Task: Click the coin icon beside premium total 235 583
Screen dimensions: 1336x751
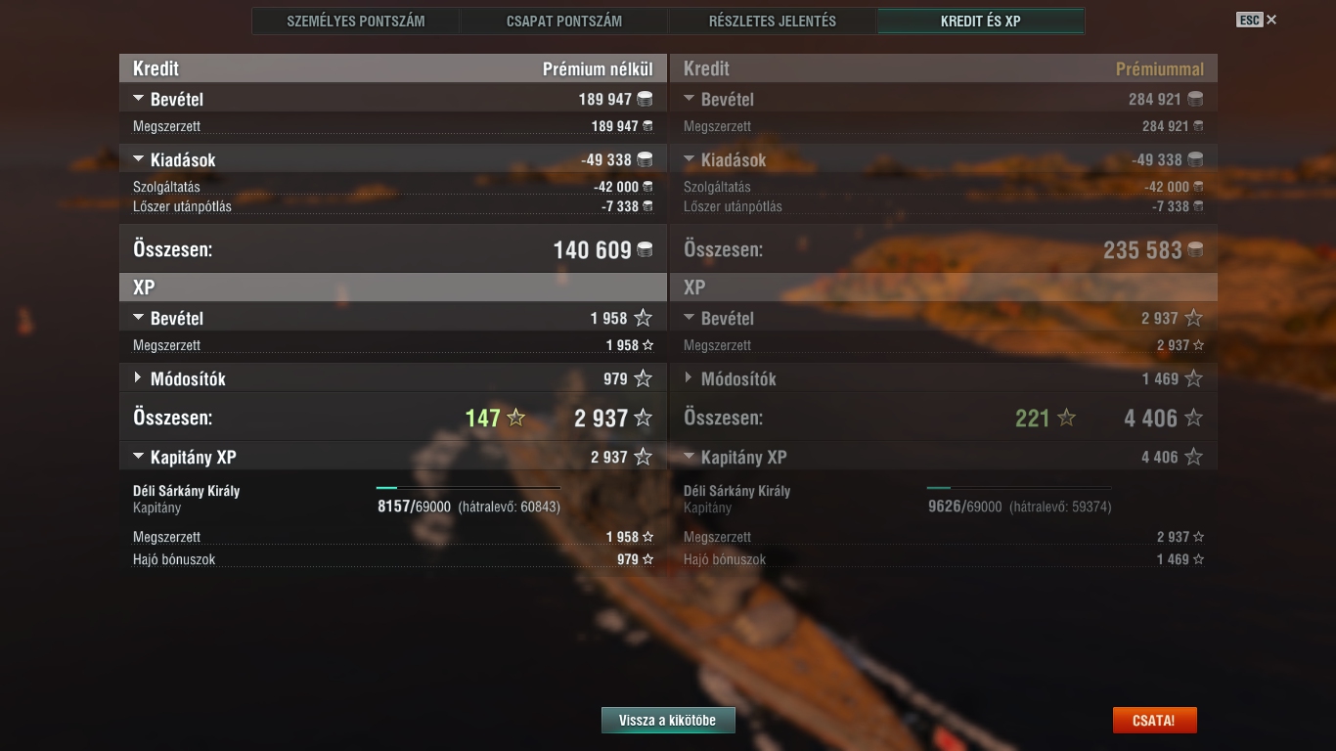Action: [x=1195, y=250]
